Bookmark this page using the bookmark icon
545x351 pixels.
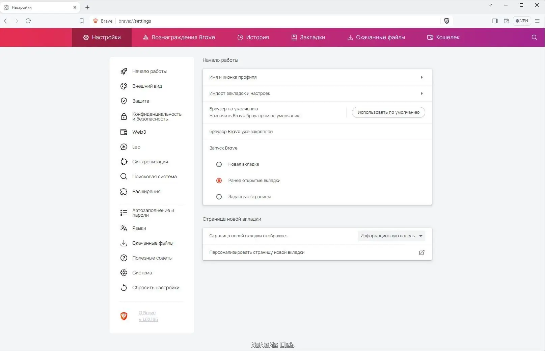click(x=82, y=21)
